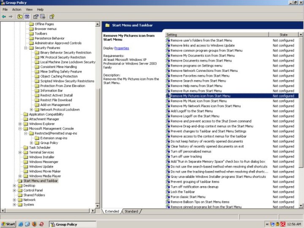Click the Export List toolbar icon
Image resolution: width=304 pixels, height=228 pixels.
[x=43, y=16]
